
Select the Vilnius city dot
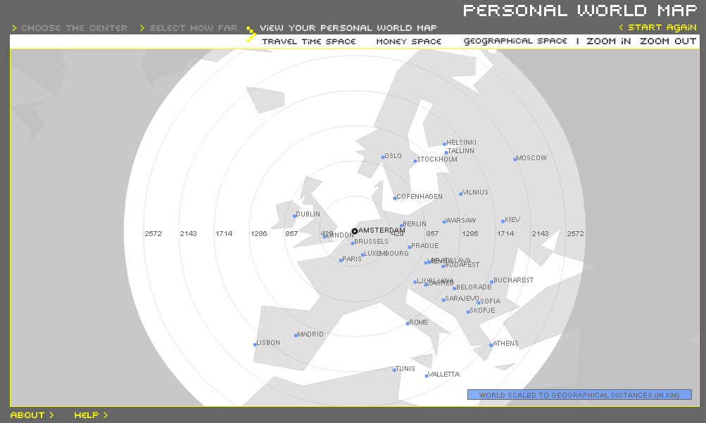(460, 194)
